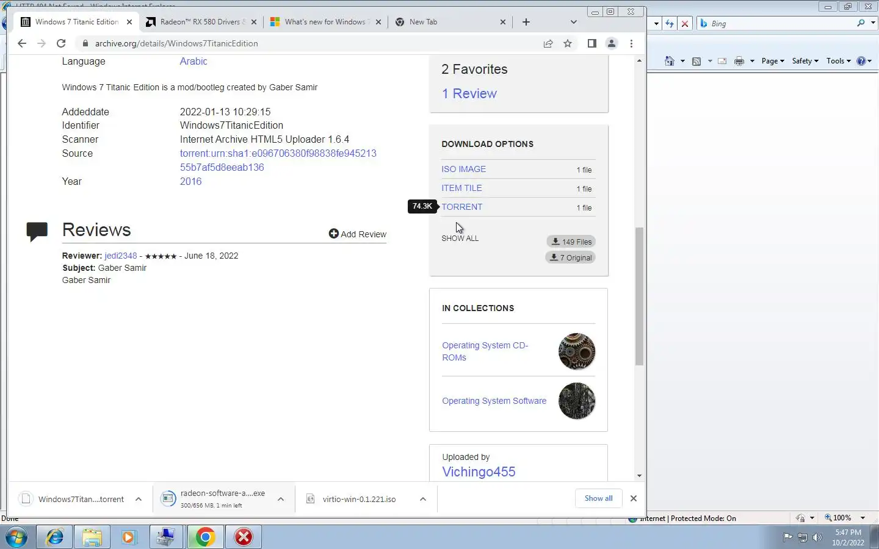Screen dimensions: 879x549
Task: Click the IE Feeds icon
Action: 696,61
